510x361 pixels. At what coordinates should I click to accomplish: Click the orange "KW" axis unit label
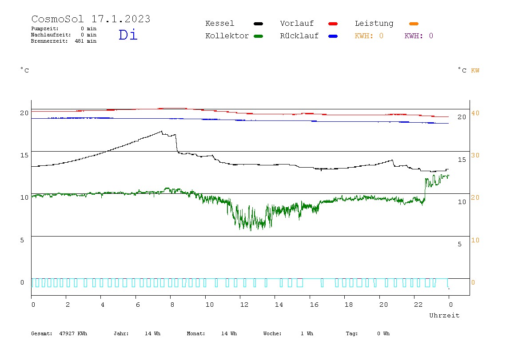(x=475, y=71)
